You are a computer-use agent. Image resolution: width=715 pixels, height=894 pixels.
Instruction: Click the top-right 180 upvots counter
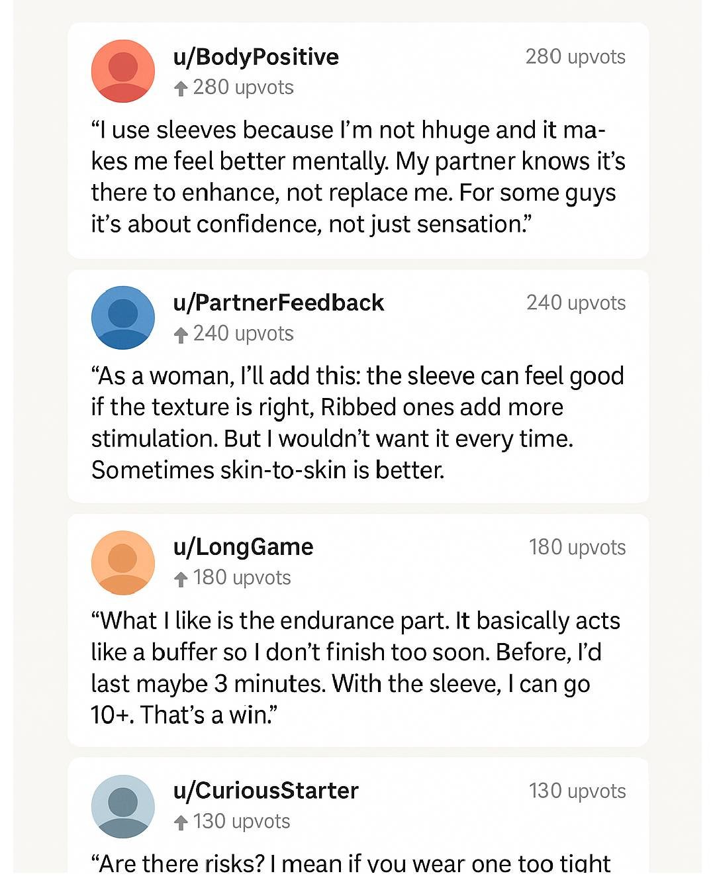click(577, 548)
